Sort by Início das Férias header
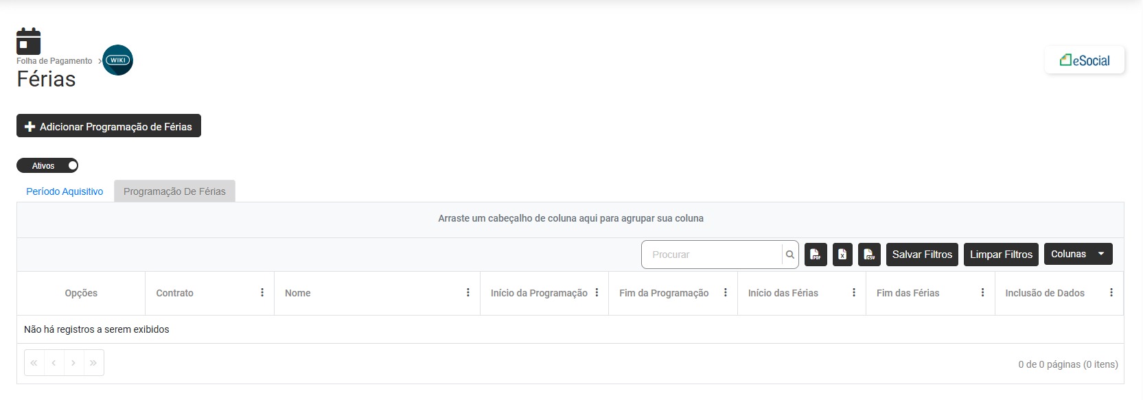 tap(783, 293)
